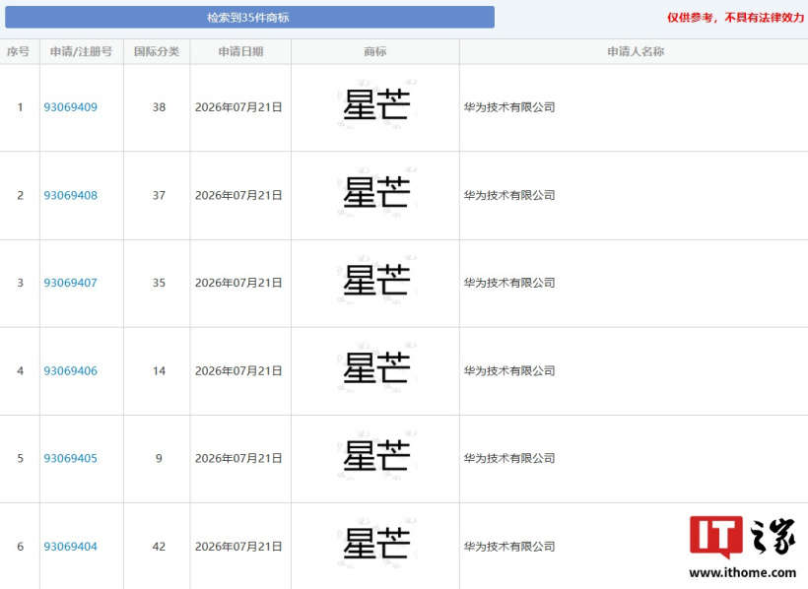Select class 35 cell in row 3
This screenshot has width=808, height=589.
[159, 283]
